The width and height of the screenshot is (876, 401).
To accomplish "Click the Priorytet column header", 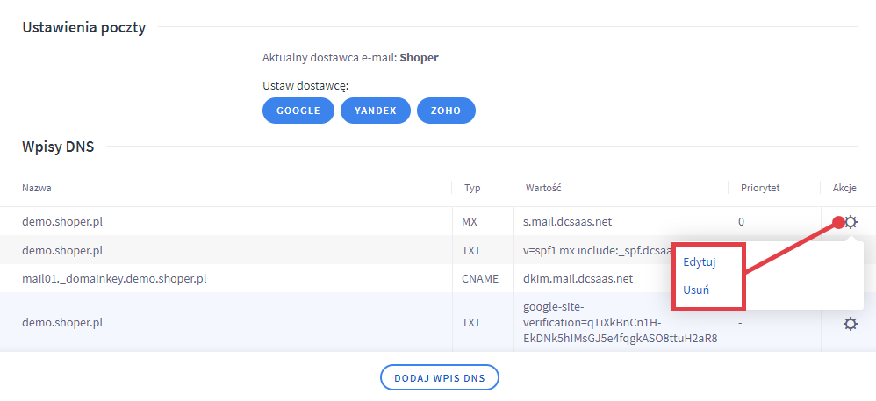I will click(x=758, y=188).
